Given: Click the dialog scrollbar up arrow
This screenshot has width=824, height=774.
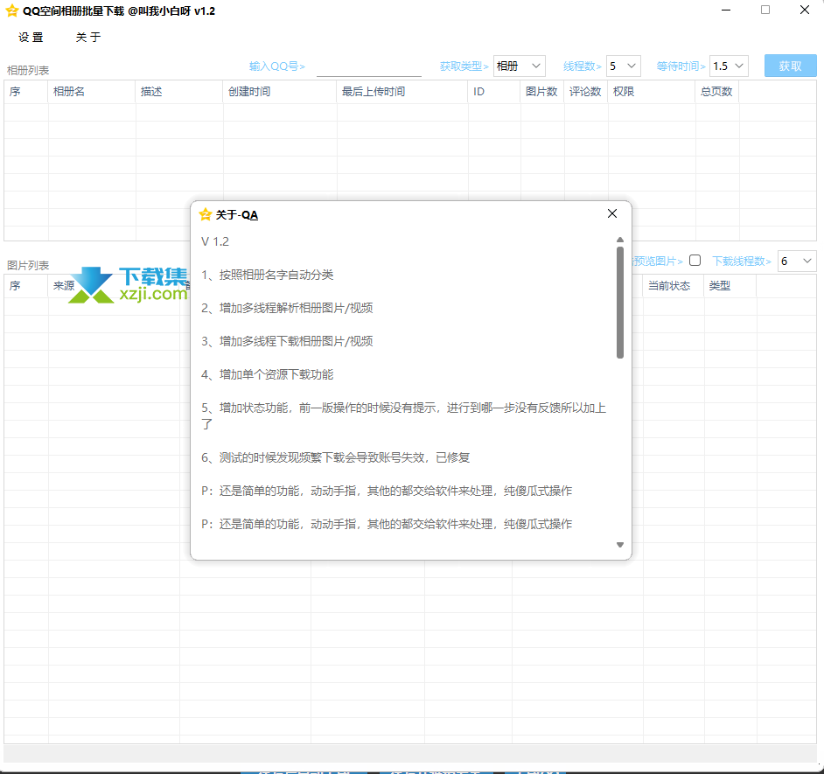Looking at the screenshot, I should click(620, 240).
